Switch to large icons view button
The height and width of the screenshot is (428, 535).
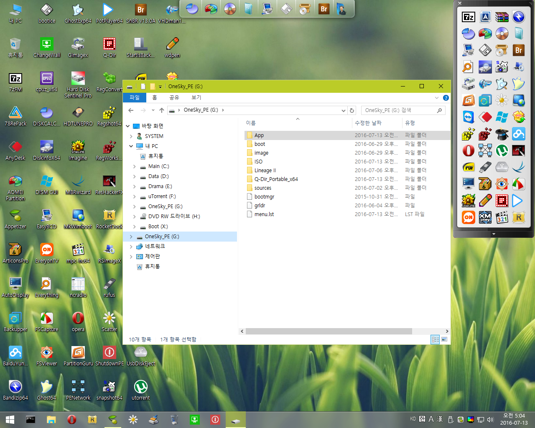coord(444,339)
